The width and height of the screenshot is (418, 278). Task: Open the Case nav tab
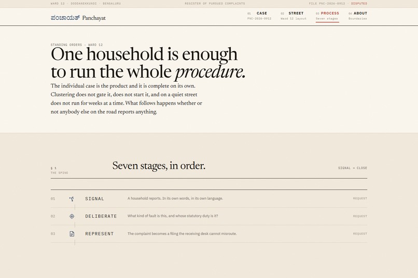[x=259, y=16]
